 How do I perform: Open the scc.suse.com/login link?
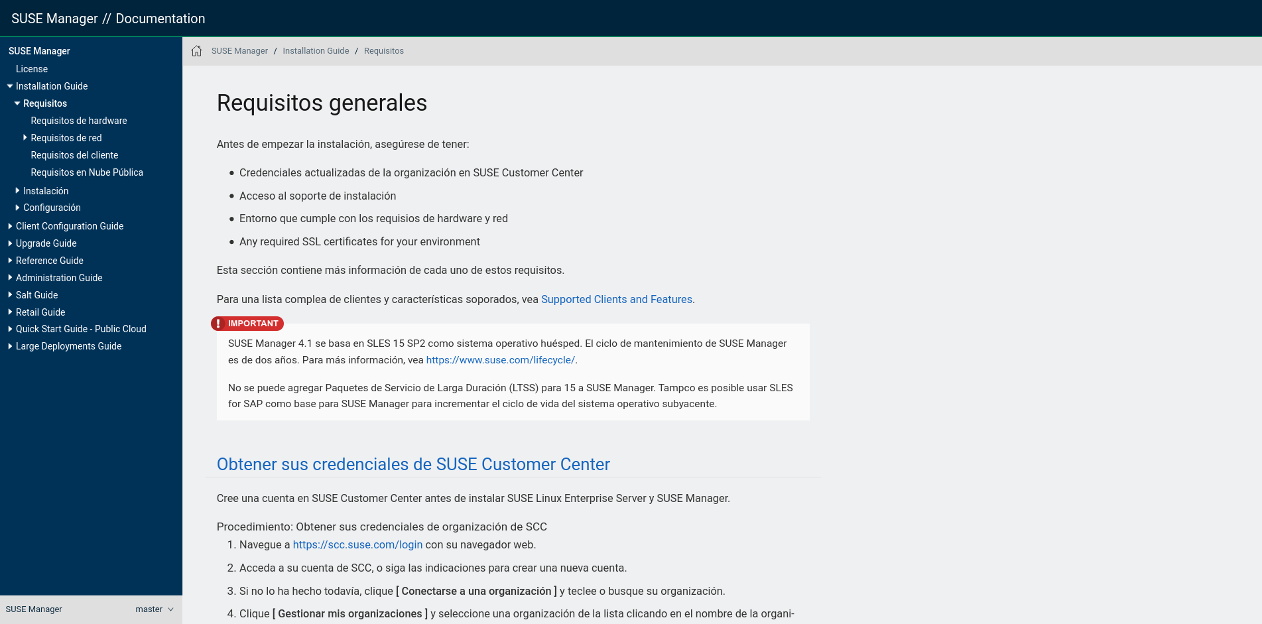click(x=357, y=545)
